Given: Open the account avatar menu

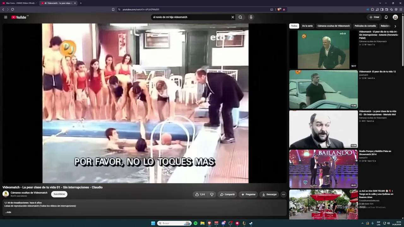Looking at the screenshot, I should tap(395, 17).
